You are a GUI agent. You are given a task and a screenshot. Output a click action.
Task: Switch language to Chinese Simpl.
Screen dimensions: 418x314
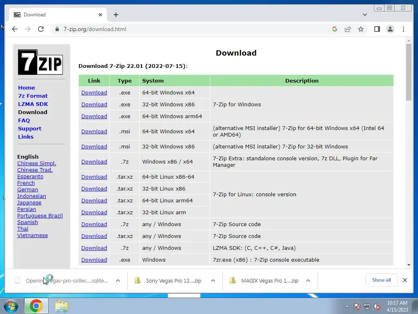pyautogui.click(x=36, y=164)
